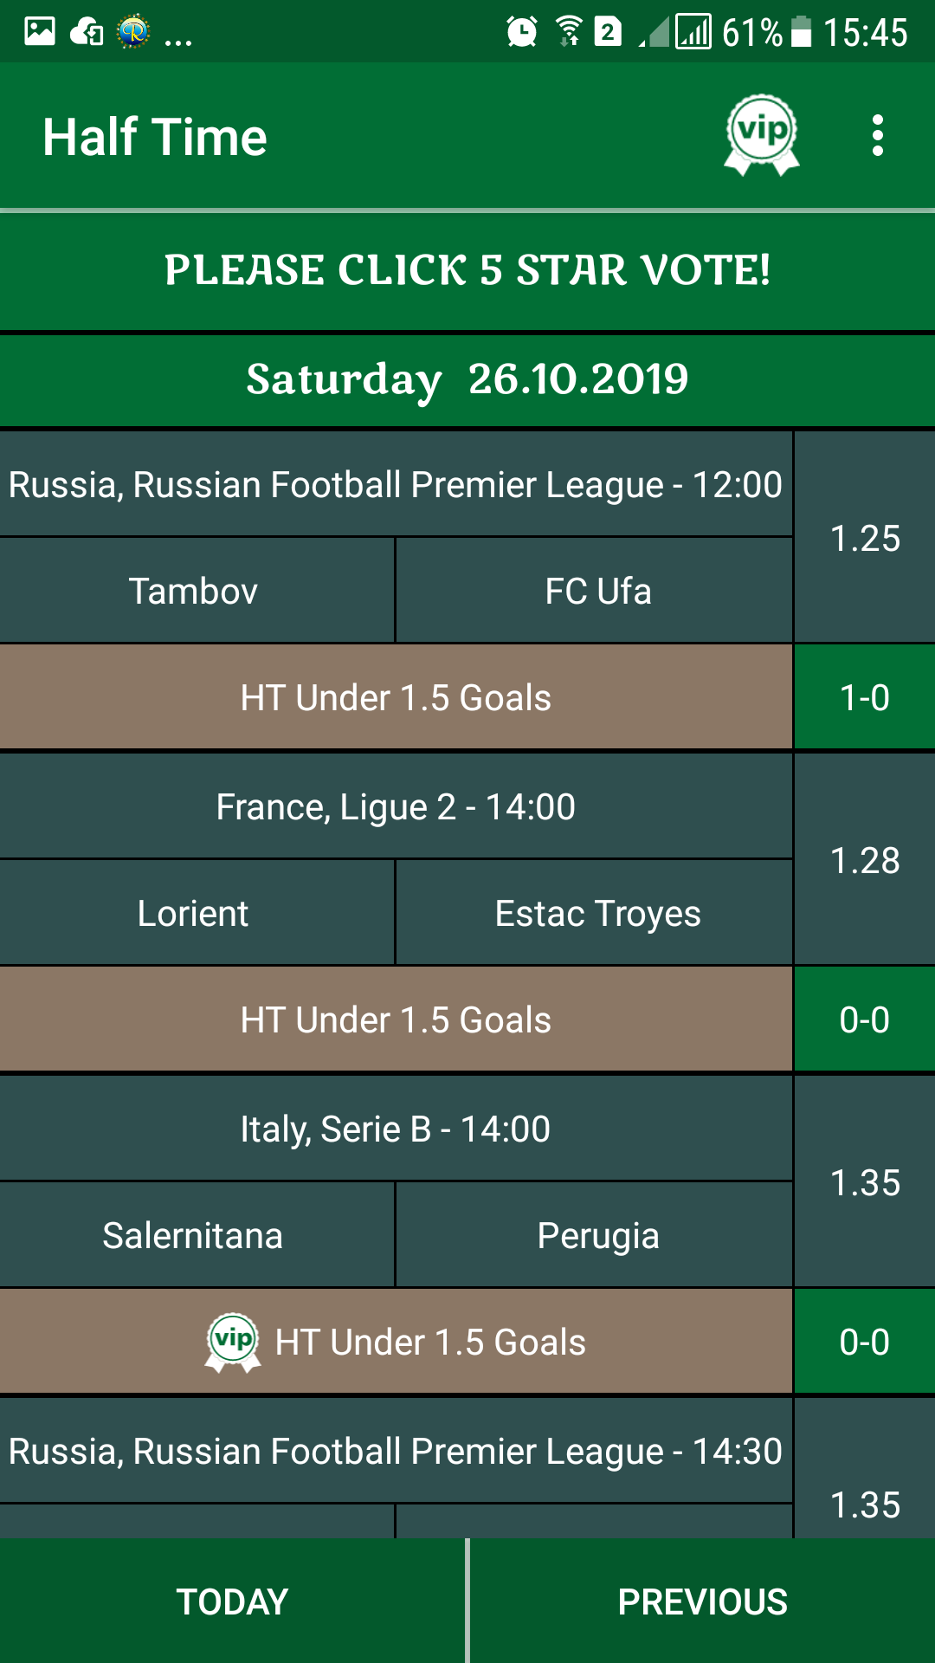Viewport: 935px width, 1663px height.
Task: Switch to the PREVIOUS tab
Action: [x=702, y=1602]
